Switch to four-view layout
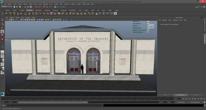Screen dimensions: 206x110 2,56
